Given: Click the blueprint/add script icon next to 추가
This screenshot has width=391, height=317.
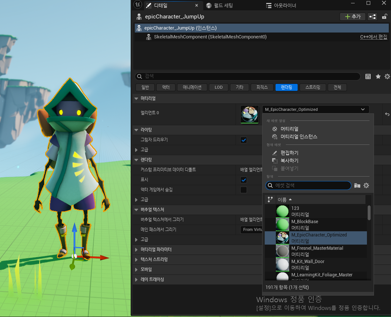Looking at the screenshot, I should pyautogui.click(x=372, y=17).
